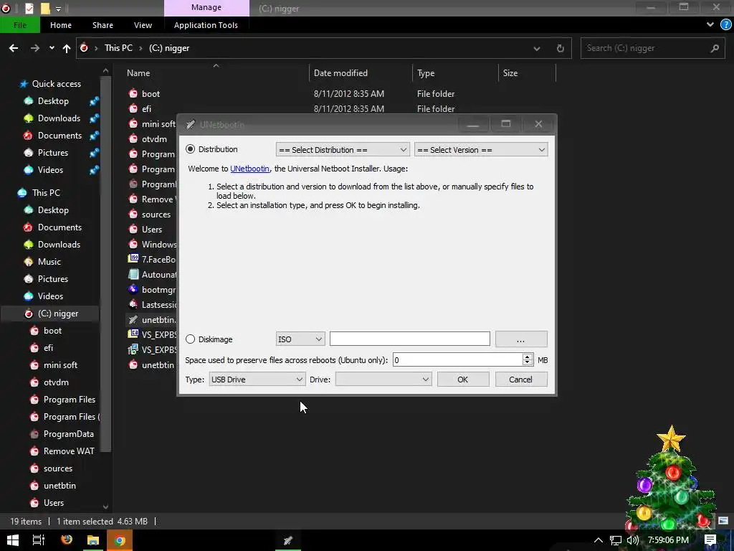734x551 pixels.
Task: Select the Distribution radio button in UNetbootin
Action: tap(190, 149)
